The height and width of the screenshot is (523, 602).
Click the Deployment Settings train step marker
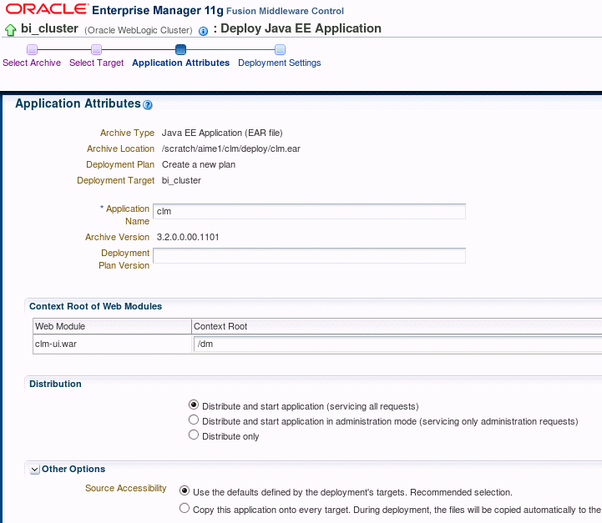[x=280, y=49]
